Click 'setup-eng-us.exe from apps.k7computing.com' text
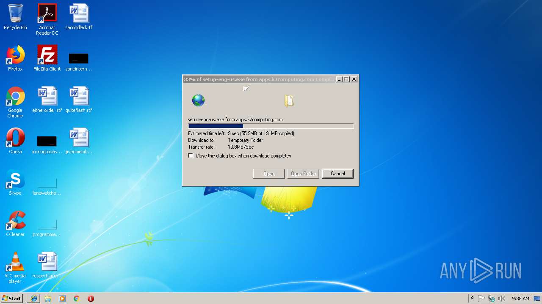This screenshot has height=304, width=542. pyautogui.click(x=235, y=119)
